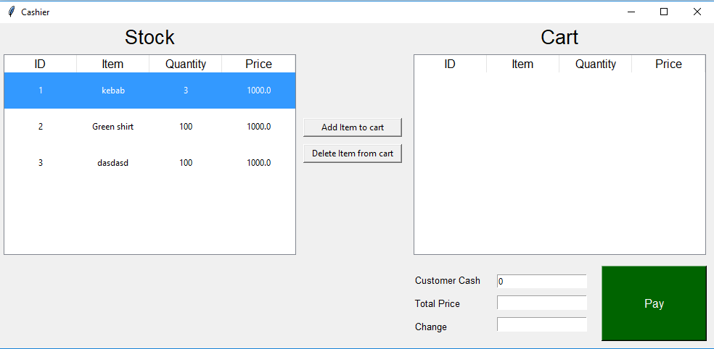Sort Stock by Quantity column header
Image resolution: width=714 pixels, height=349 pixels.
click(185, 64)
